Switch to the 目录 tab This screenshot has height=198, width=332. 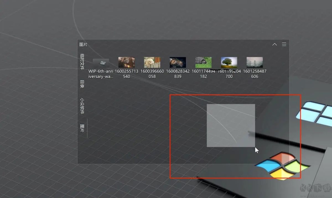82,84
